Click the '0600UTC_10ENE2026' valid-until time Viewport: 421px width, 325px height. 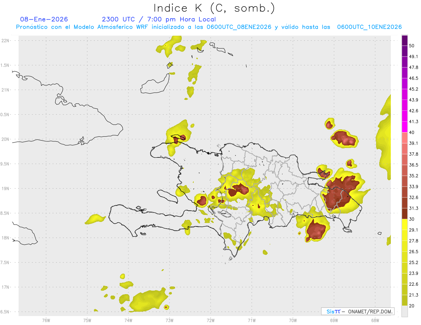pos(369,27)
